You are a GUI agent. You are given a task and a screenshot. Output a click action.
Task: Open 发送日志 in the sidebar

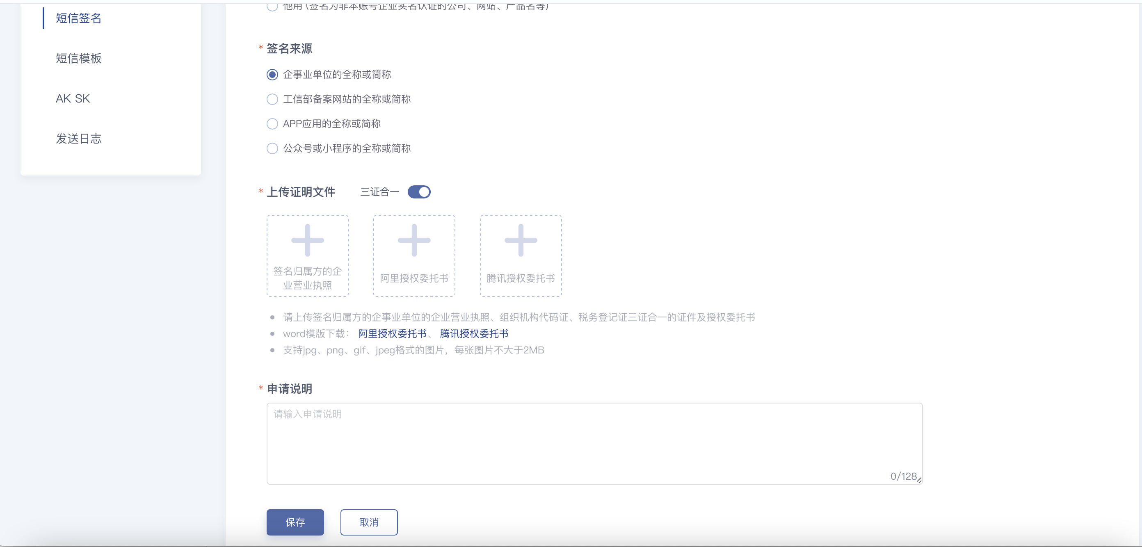pos(78,139)
